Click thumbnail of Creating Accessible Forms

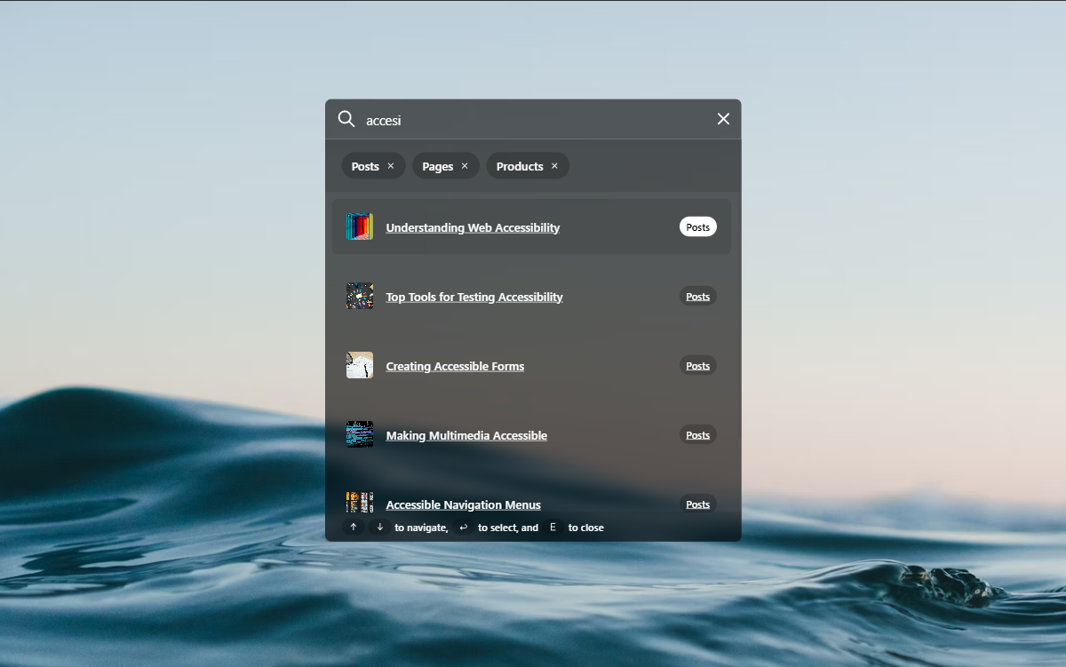coord(360,365)
